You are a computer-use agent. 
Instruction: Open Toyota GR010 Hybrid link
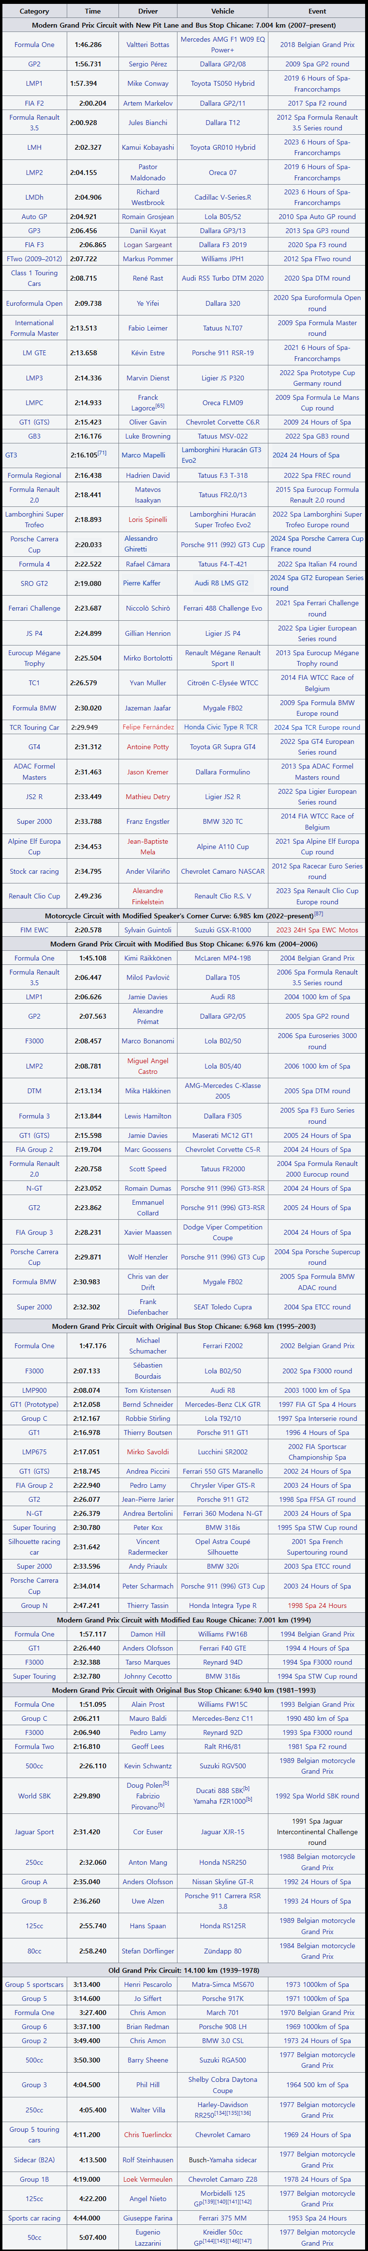[222, 148]
